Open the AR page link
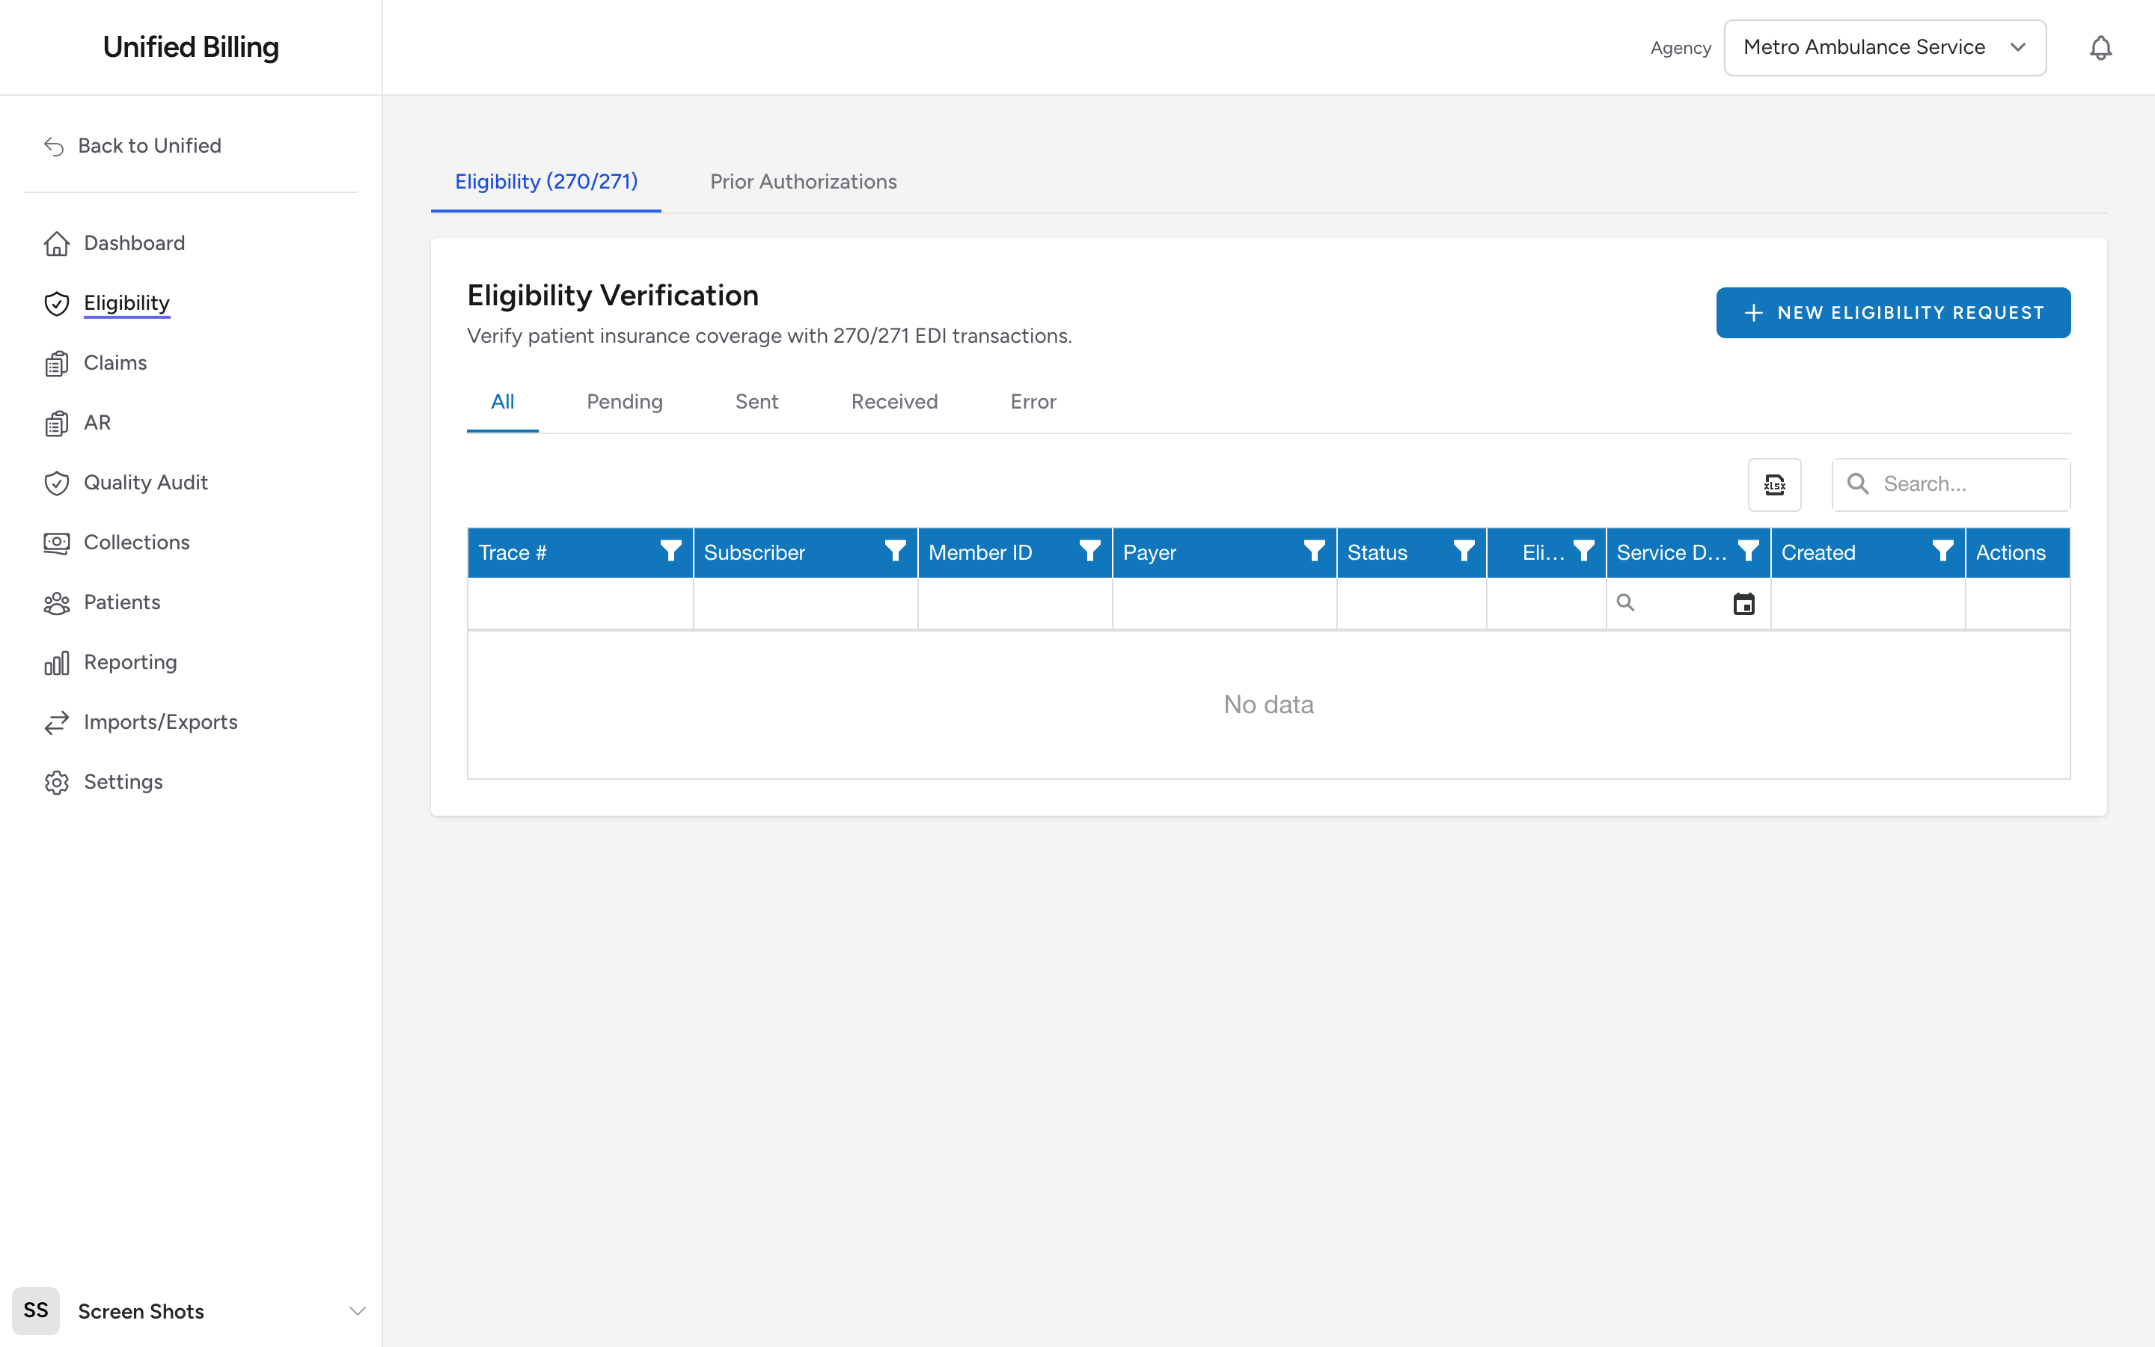 pyautogui.click(x=97, y=423)
